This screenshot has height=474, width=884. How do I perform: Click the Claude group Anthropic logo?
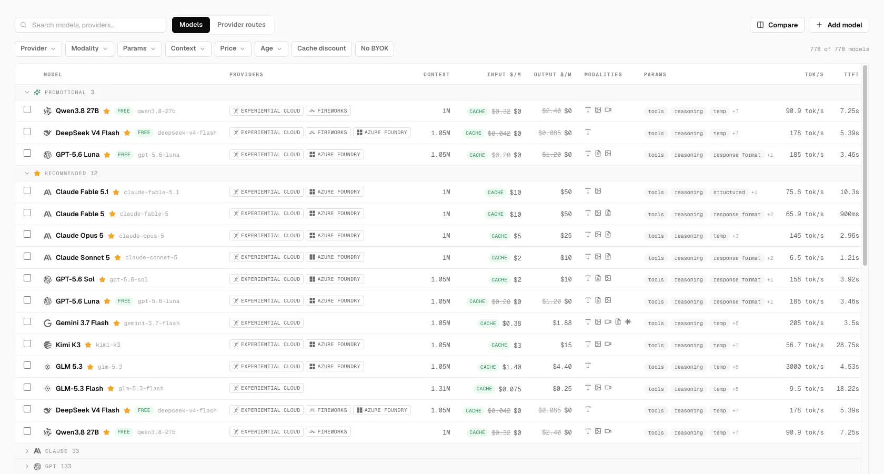pos(37,451)
